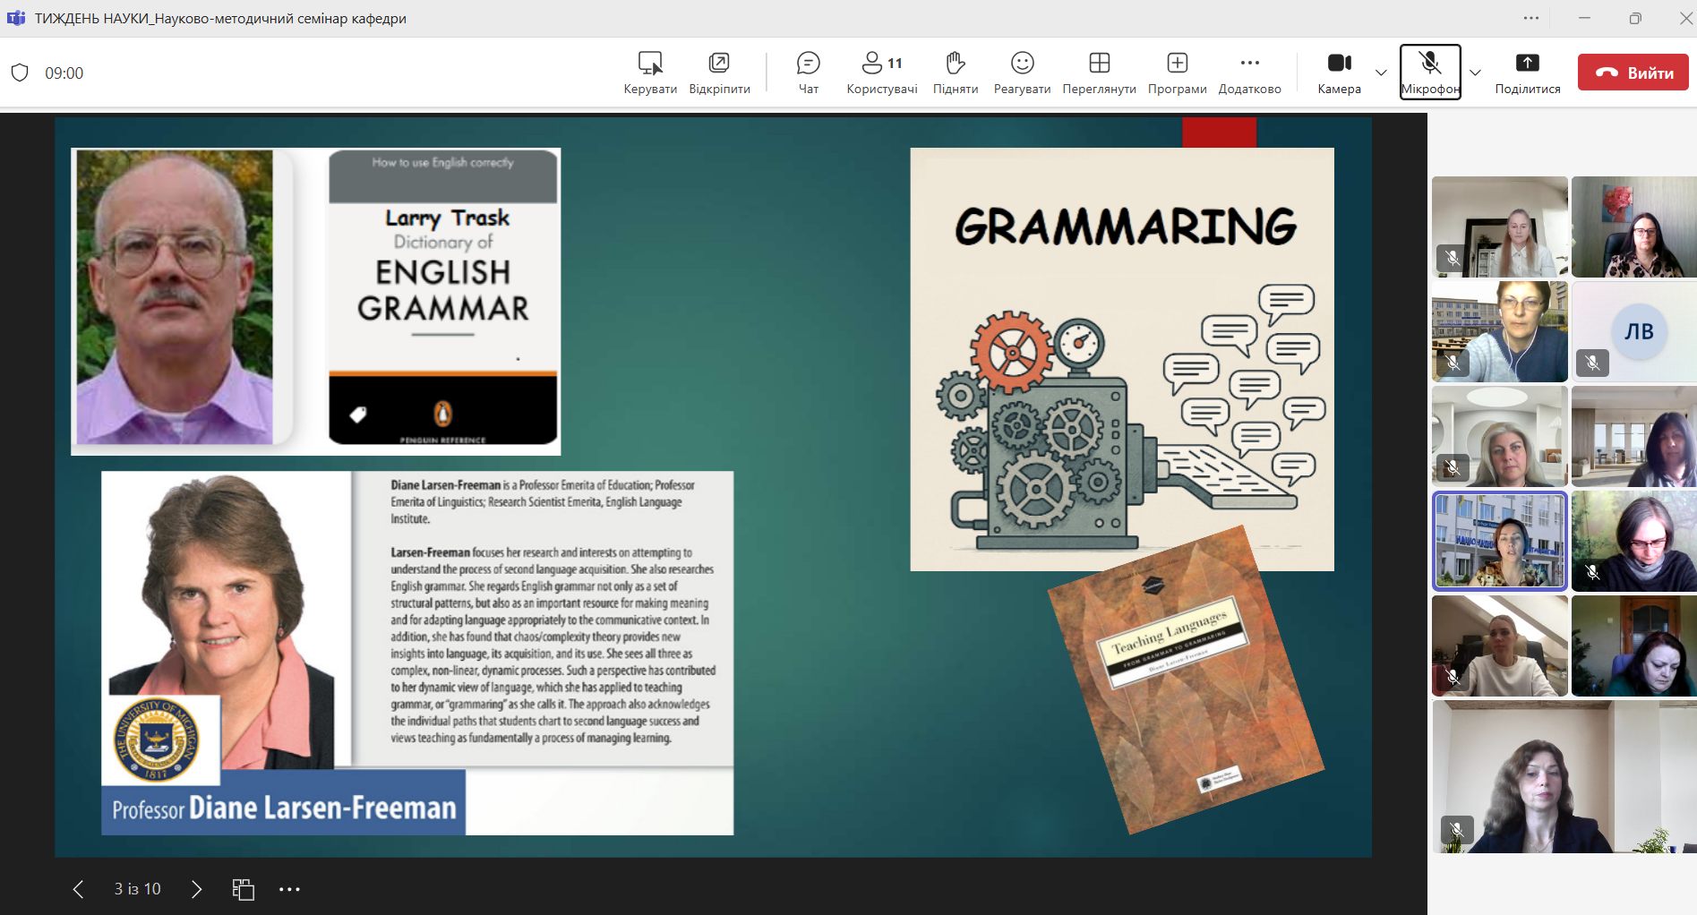Open the title bar ellipsis menu
The height and width of the screenshot is (915, 1697).
pos(1531,18)
